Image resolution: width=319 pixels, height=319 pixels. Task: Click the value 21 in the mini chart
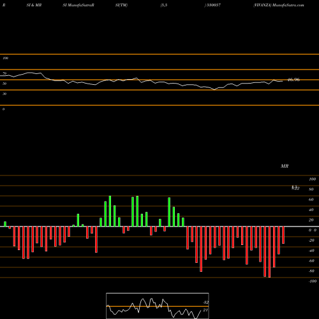(x=205, y=310)
